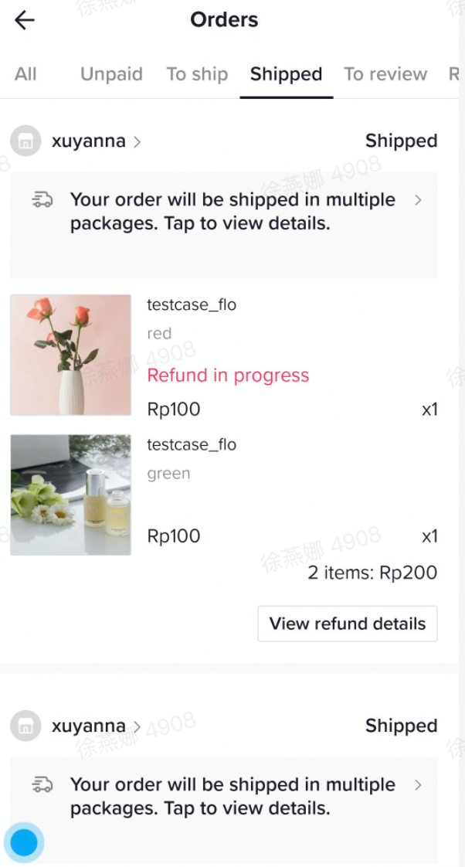Tap the back arrow icon

coord(25,20)
